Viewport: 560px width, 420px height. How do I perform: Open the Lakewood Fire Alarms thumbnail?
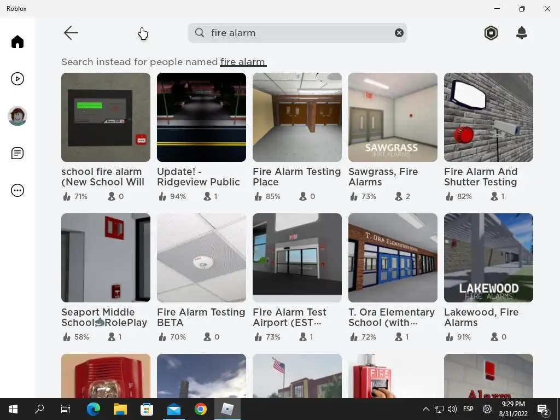[x=488, y=258]
